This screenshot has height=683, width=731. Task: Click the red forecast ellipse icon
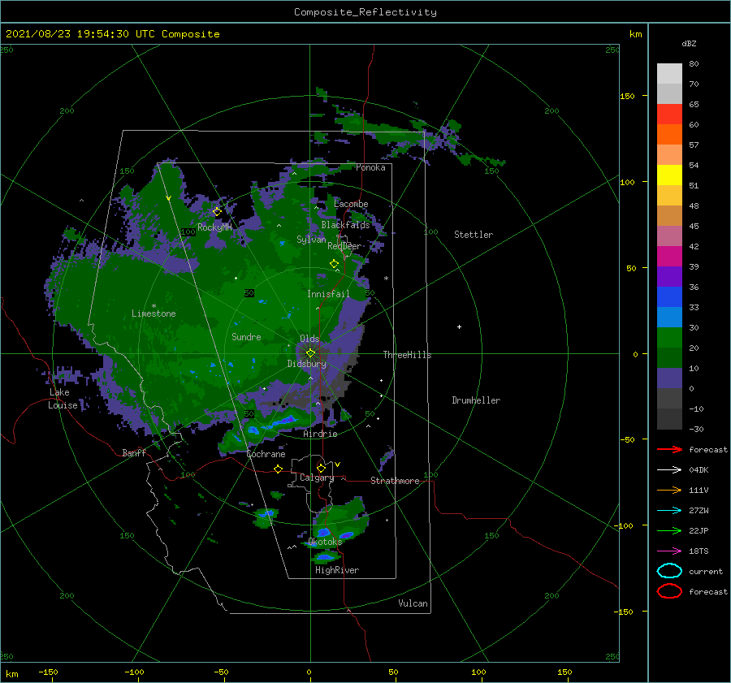coord(669,591)
